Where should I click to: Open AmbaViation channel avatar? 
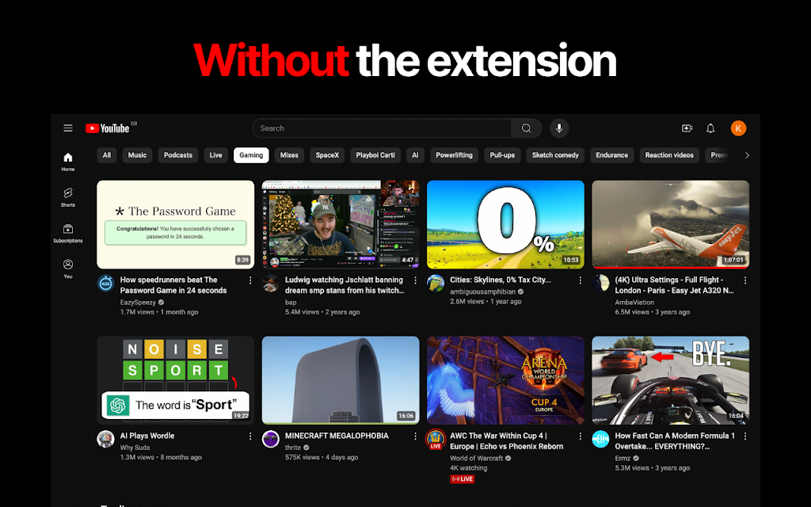click(600, 284)
